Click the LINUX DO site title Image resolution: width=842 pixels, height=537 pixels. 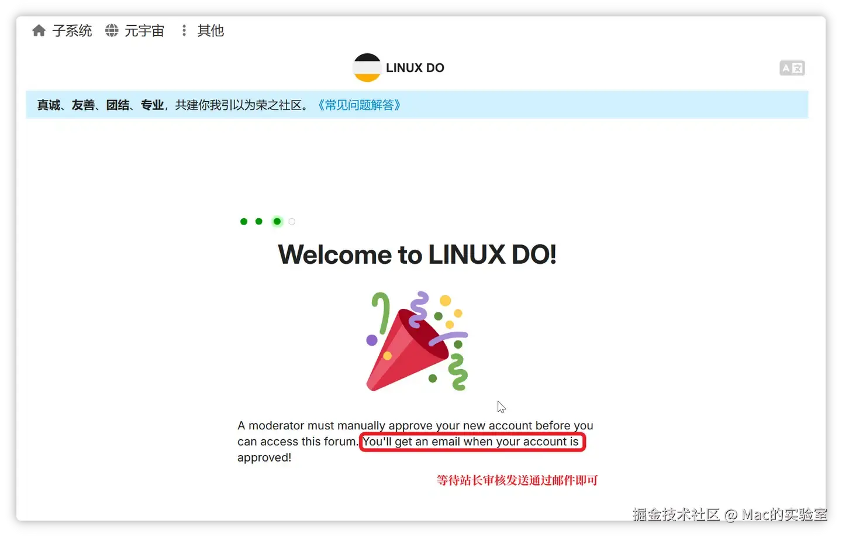click(x=415, y=68)
